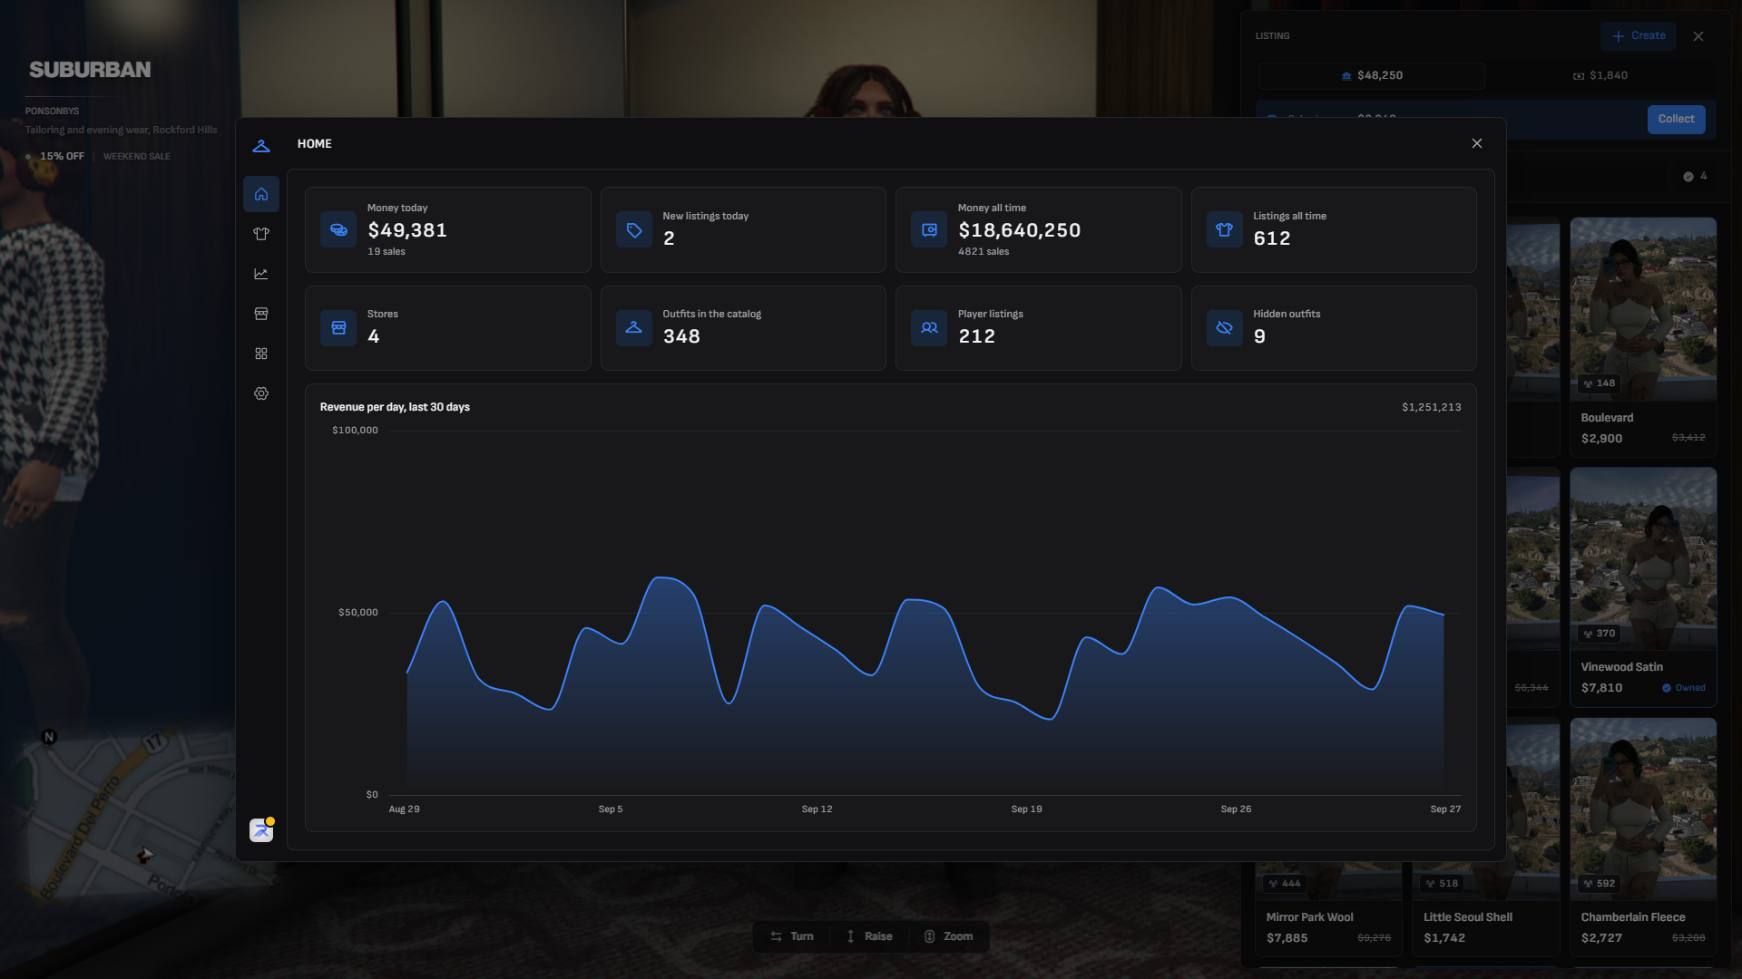Viewport: 1742px width, 979px height.
Task: Click the Outfits in the catalog hanger icon
Action: coord(634,328)
